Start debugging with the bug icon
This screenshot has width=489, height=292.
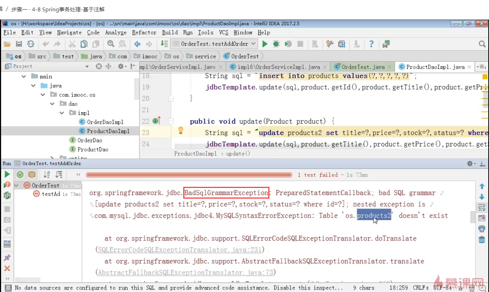pyautogui.click(x=277, y=44)
